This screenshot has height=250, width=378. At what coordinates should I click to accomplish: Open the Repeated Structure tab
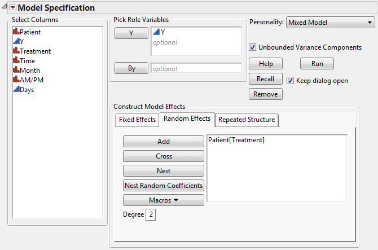(x=247, y=120)
